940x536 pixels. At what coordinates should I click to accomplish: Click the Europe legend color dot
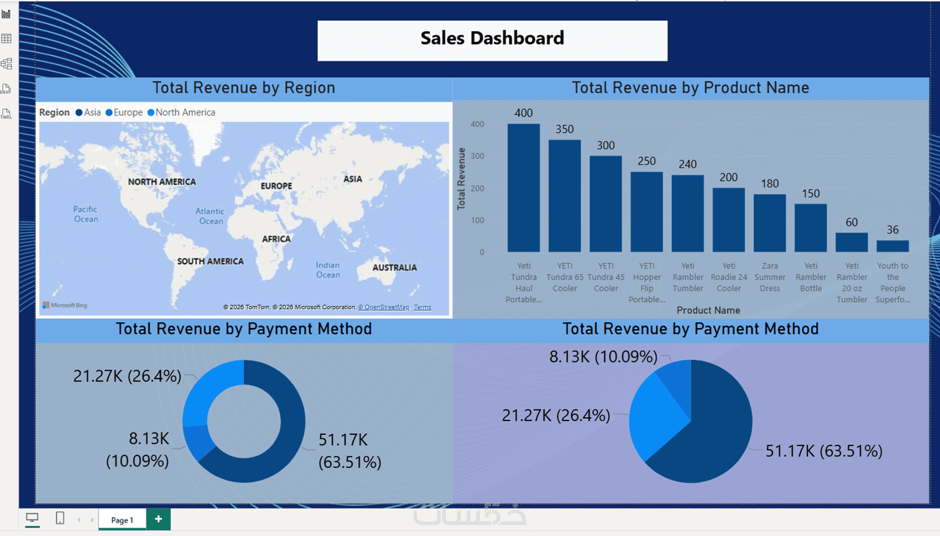coord(109,113)
